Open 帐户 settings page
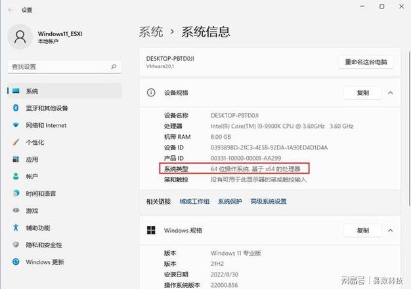 click(x=65, y=176)
